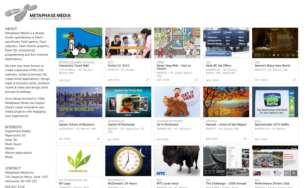Click The Challenge – 2008 Annual title
The width and height of the screenshot is (306, 188).
point(226,183)
